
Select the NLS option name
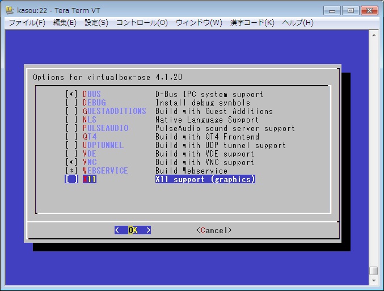(x=90, y=120)
